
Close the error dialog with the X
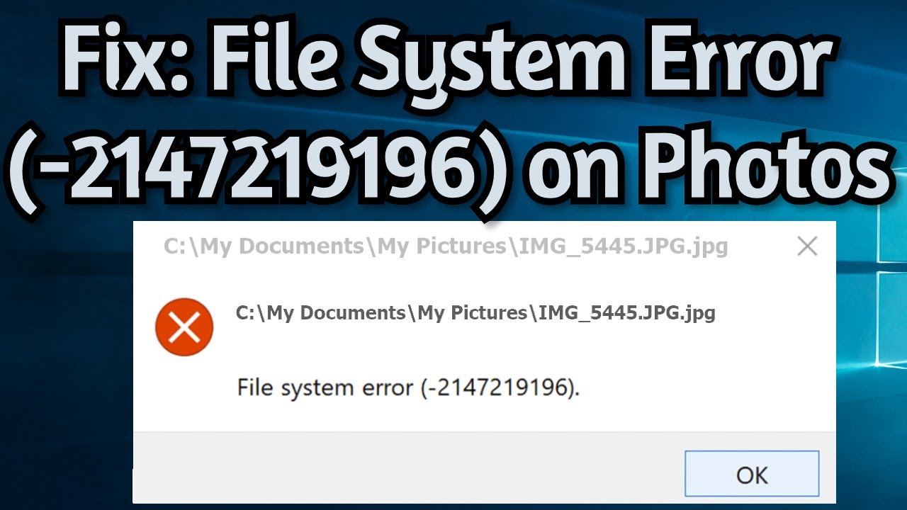(x=807, y=246)
